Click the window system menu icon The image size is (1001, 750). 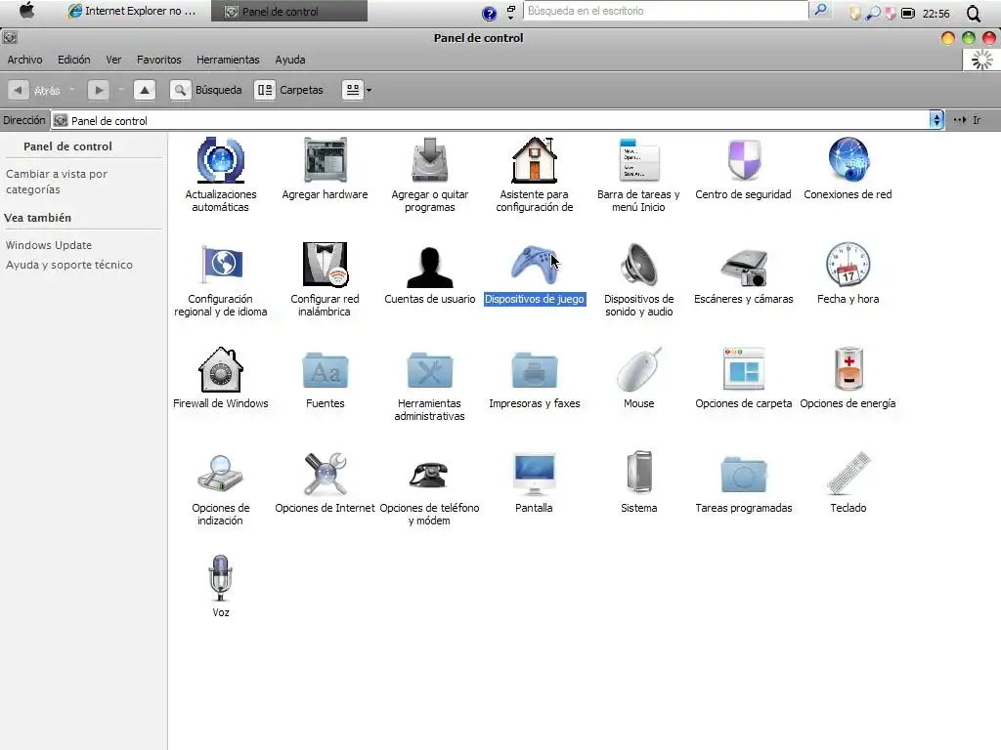click(10, 37)
